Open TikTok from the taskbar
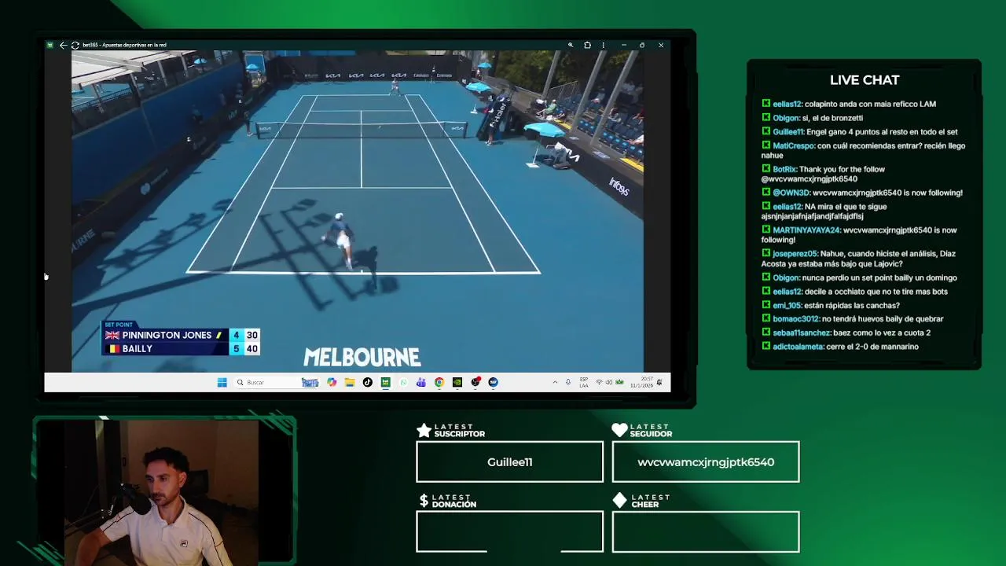This screenshot has height=566, width=1006. 367,382
